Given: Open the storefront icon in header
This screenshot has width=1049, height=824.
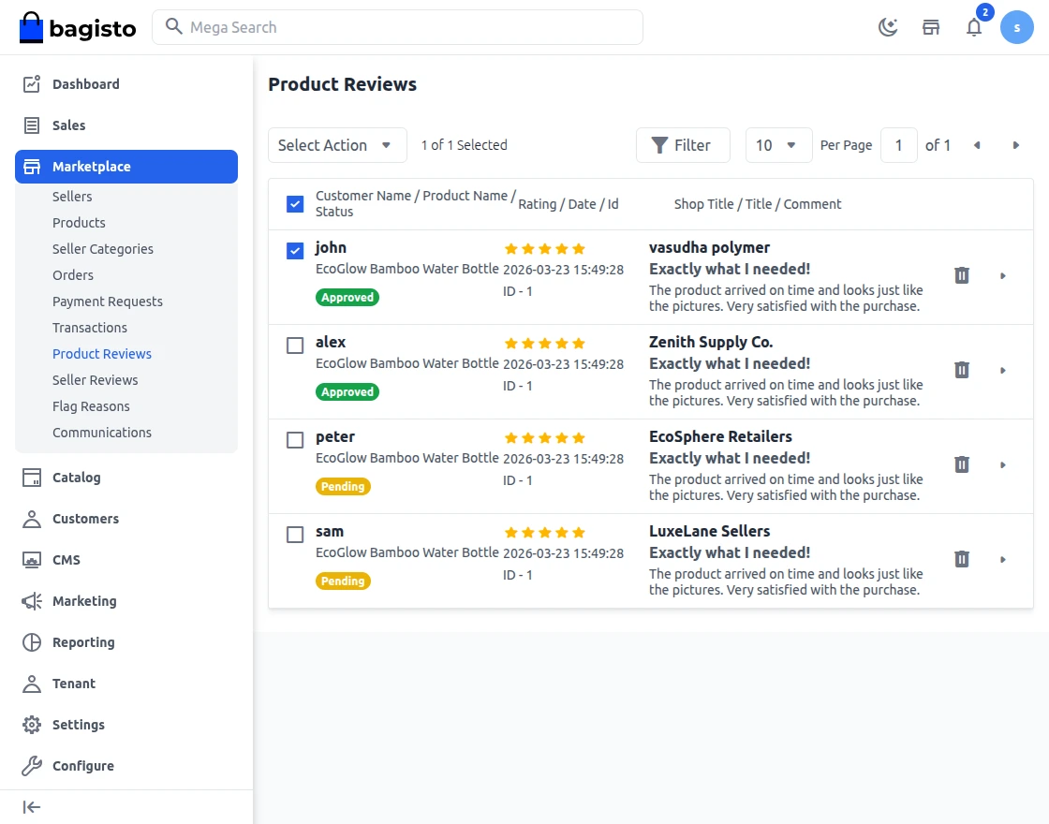Looking at the screenshot, I should [x=931, y=27].
